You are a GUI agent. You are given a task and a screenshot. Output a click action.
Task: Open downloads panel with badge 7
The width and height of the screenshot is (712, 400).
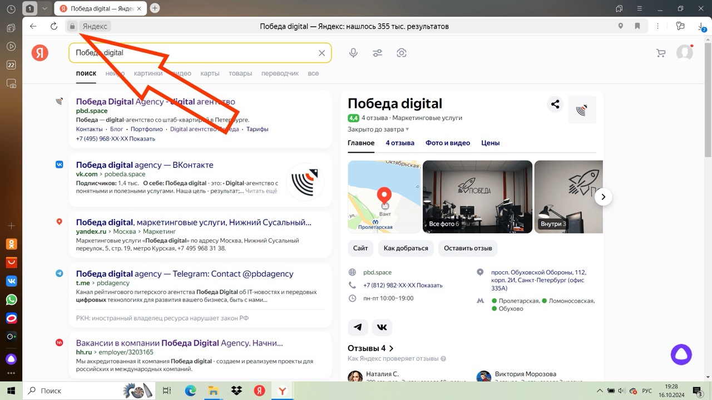pyautogui.click(x=702, y=27)
